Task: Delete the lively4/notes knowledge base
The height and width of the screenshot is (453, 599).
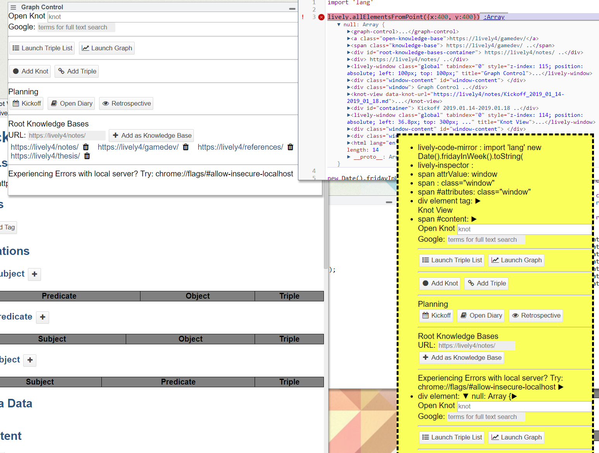Action: [86, 147]
